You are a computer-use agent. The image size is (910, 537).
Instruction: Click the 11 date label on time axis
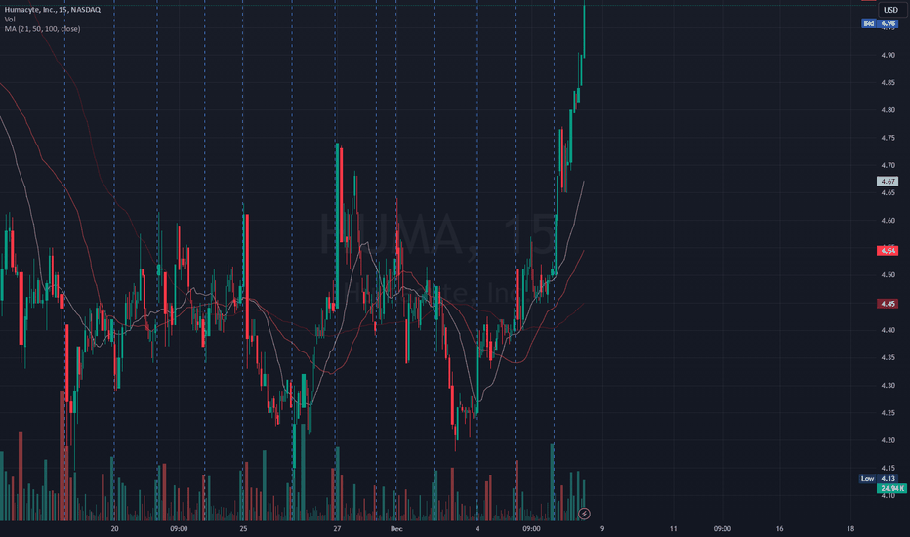[673, 529]
